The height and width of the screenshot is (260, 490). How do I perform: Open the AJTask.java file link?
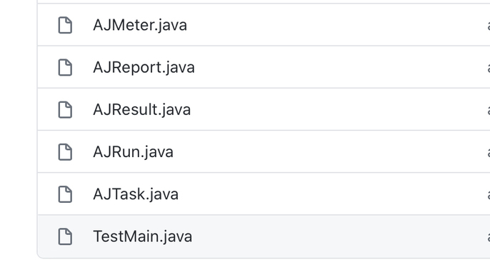point(136,194)
